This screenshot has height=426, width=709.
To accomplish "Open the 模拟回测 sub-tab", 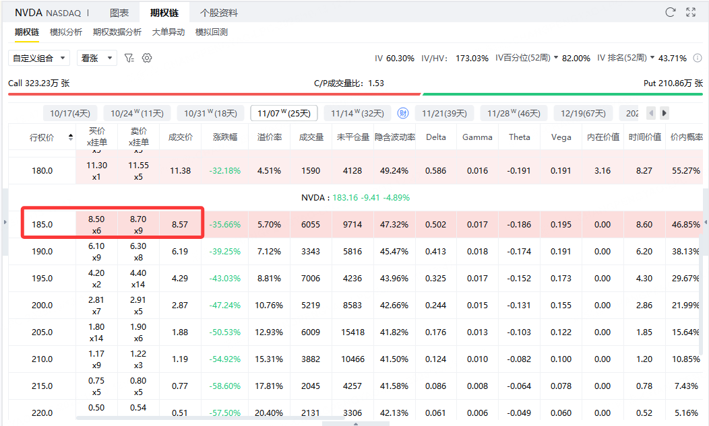I will [x=211, y=32].
